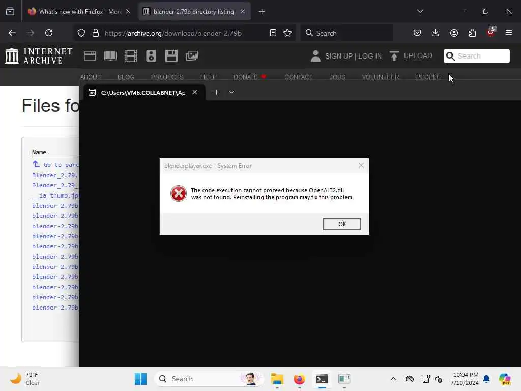Select the blender-2.79b directory listing tab
521x391 pixels.
[x=194, y=12]
